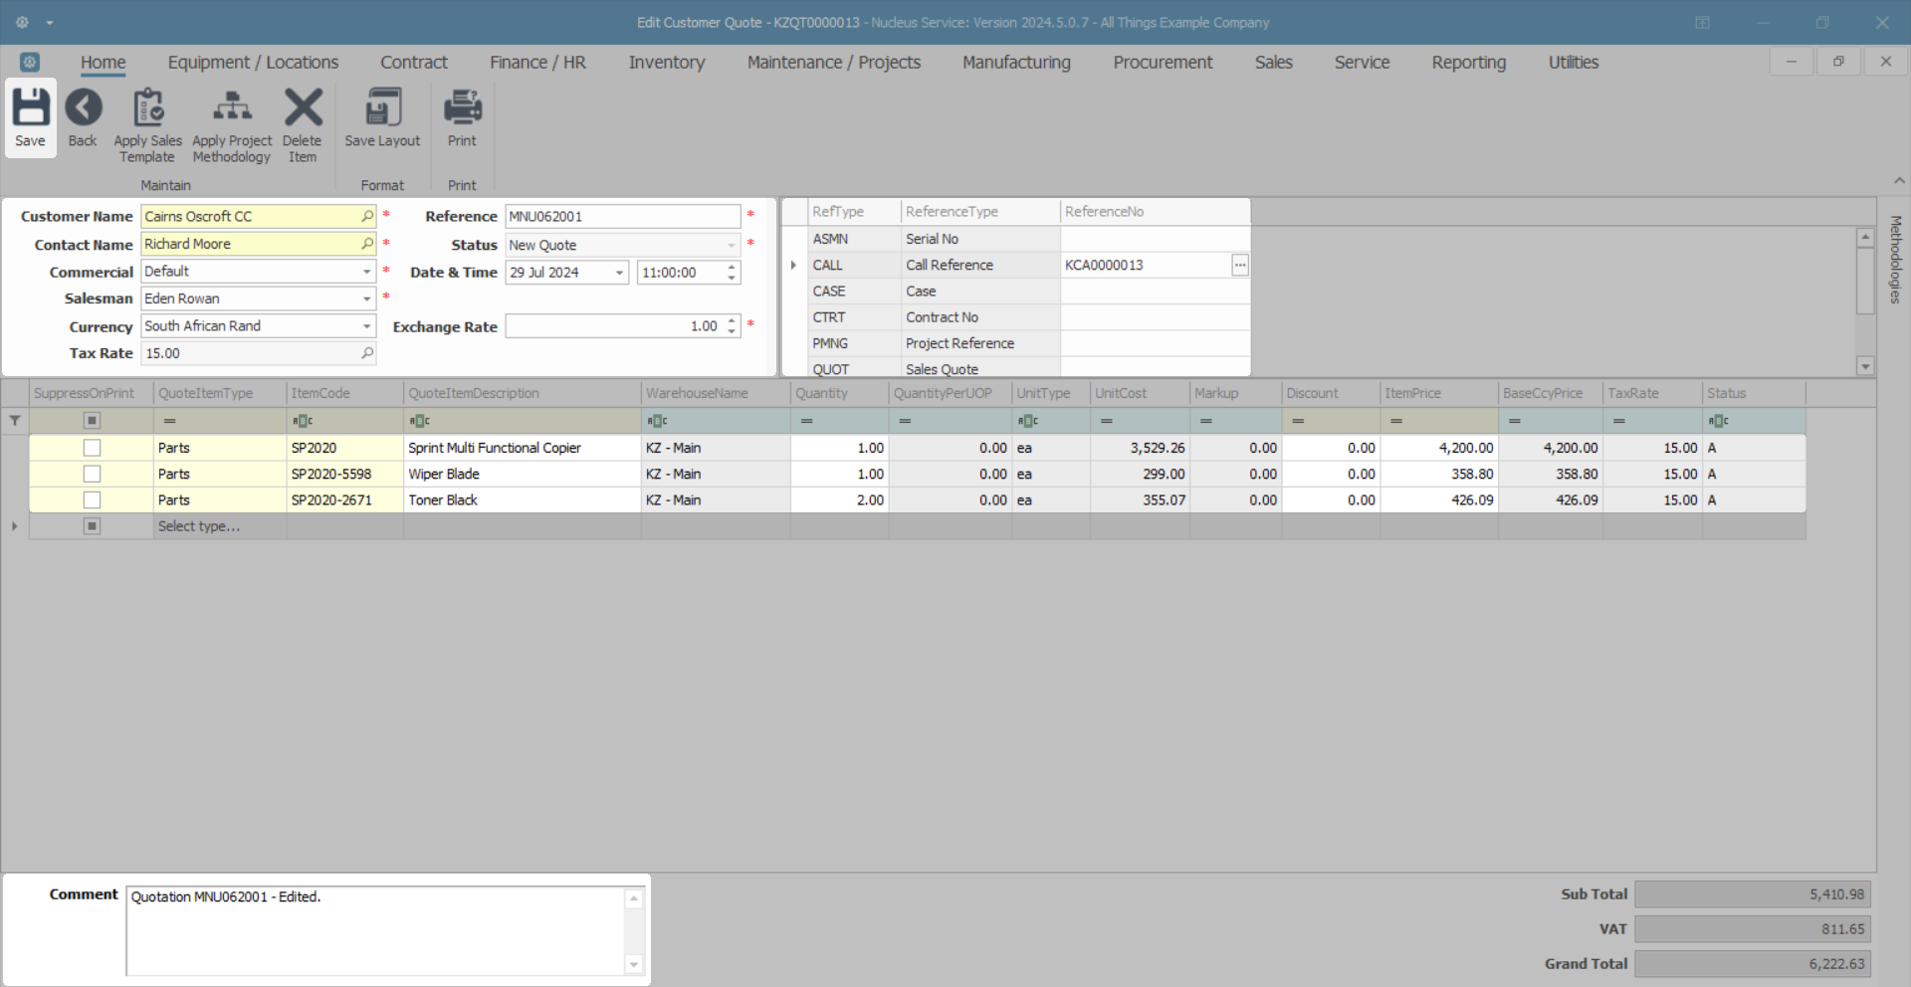
Task: Click the grid filter funnel icon
Action: pos(15,421)
